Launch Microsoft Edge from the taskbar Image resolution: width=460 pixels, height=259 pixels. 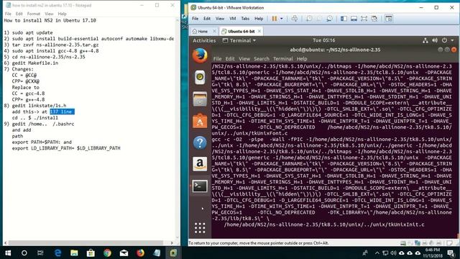pos(57,253)
